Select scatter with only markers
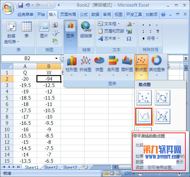This screenshot has height=177, width=190. 144,98
